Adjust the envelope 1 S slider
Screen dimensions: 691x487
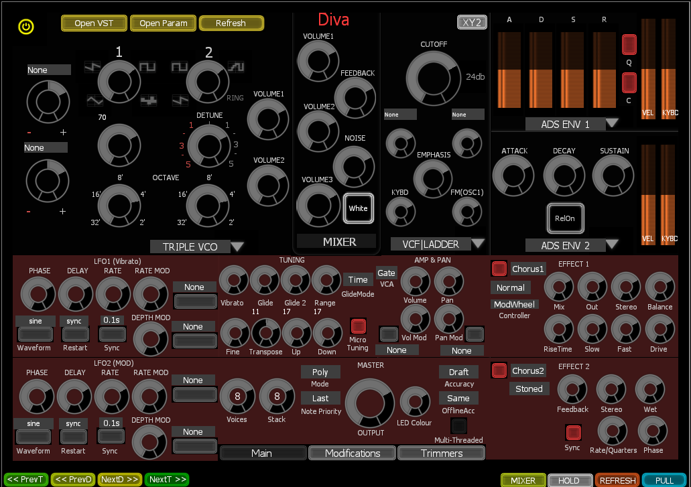572,70
